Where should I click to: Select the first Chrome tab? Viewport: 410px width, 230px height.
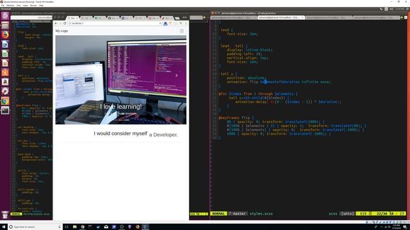click(73, 18)
